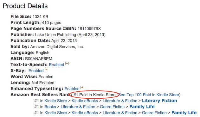Click Literature & Fiction in the Kindle Genre Fiction breadcrumb

point(120,113)
